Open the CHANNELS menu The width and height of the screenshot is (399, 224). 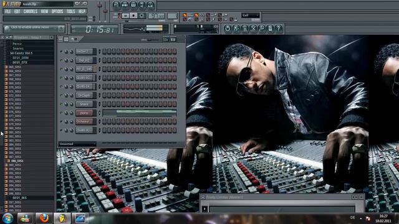31,11
